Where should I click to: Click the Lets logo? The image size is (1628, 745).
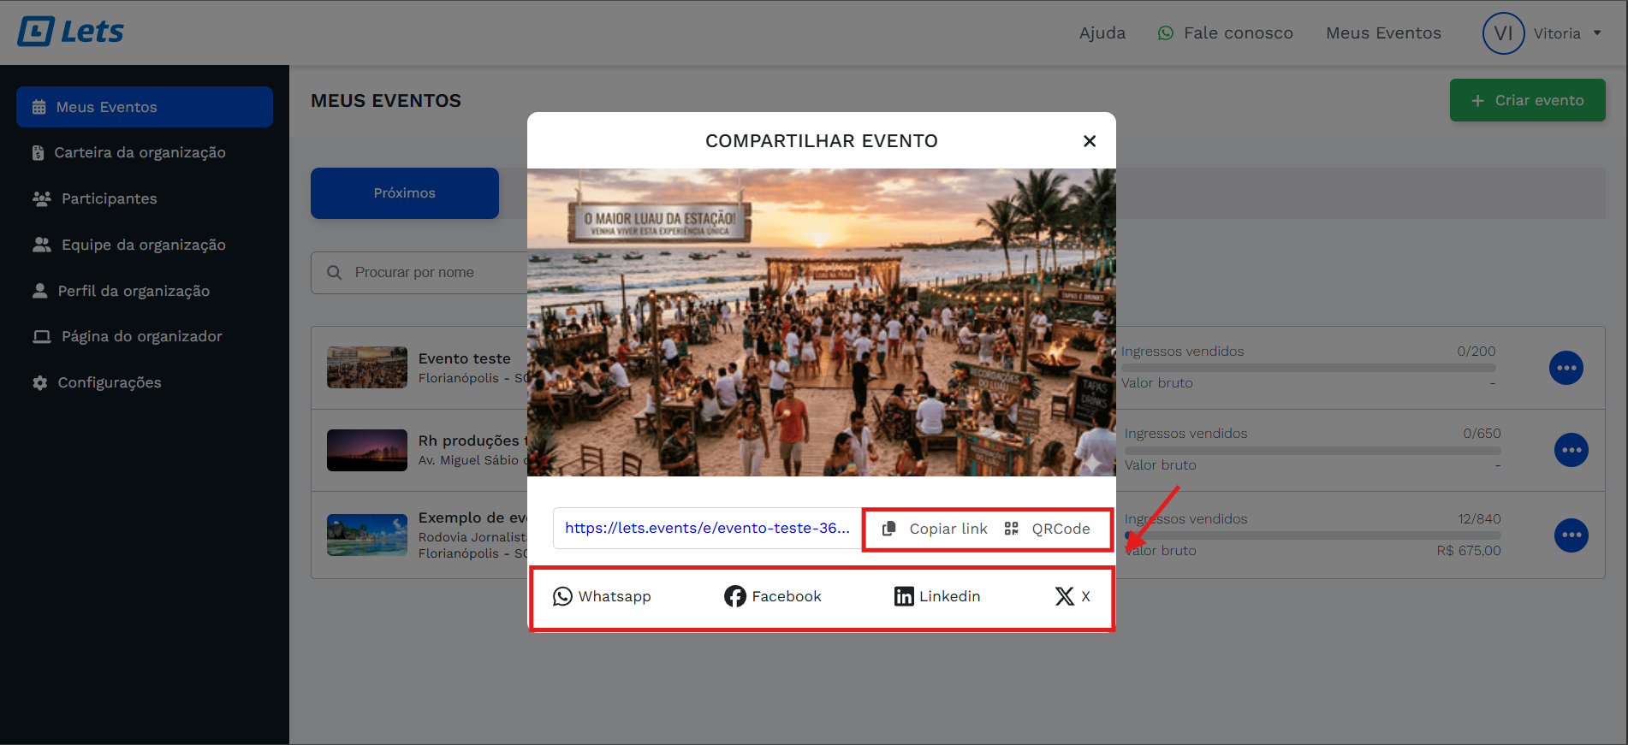[x=71, y=32]
